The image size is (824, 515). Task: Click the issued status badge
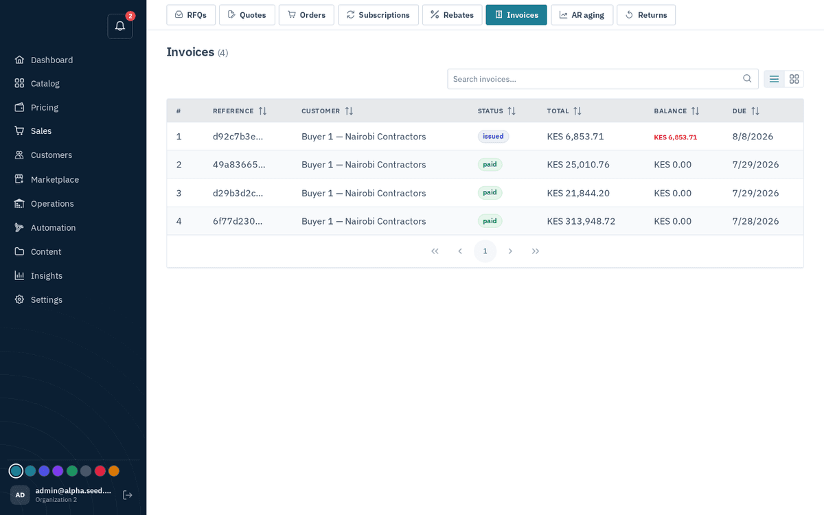pos(493,137)
